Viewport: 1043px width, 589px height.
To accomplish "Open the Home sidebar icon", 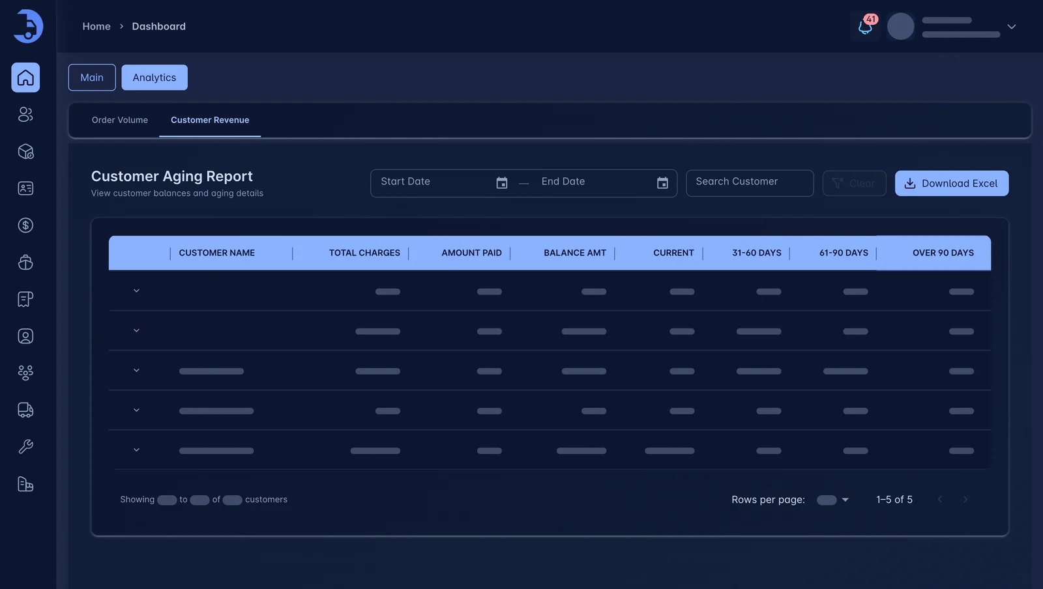I will 25,78.
